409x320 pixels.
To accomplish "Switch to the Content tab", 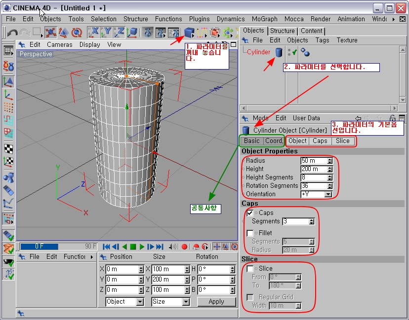I will 312,31.
